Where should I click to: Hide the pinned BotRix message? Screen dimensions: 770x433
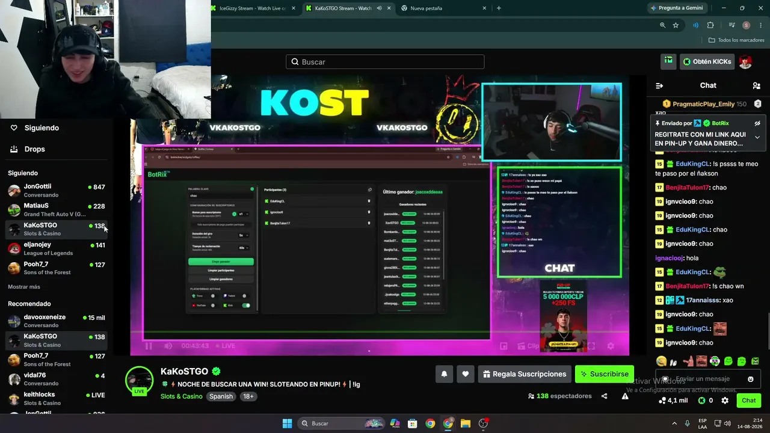click(757, 123)
